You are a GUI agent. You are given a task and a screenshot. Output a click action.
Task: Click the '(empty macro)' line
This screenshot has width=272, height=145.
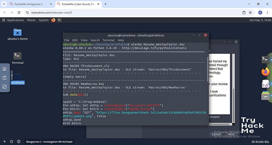click(x=75, y=77)
